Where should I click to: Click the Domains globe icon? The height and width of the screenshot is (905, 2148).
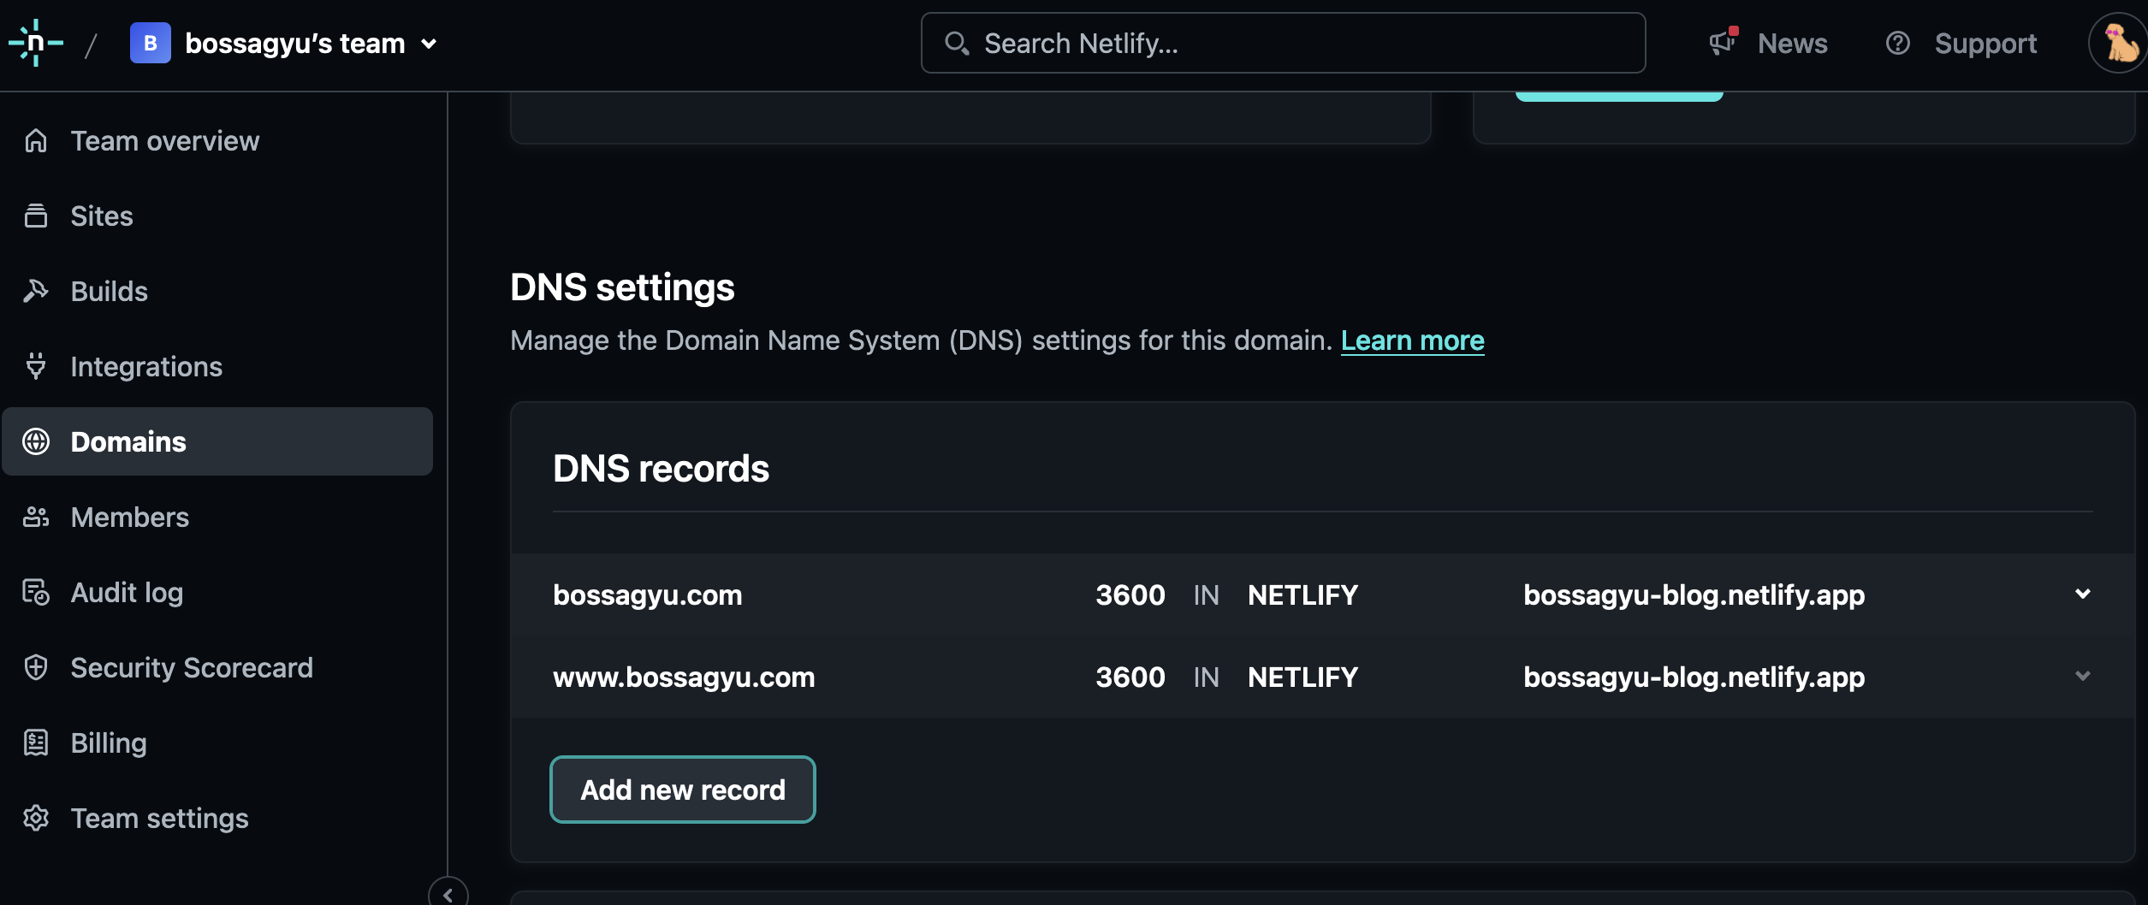click(x=36, y=441)
